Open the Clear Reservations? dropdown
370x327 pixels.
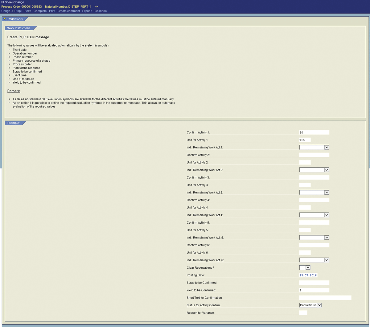coord(308,267)
